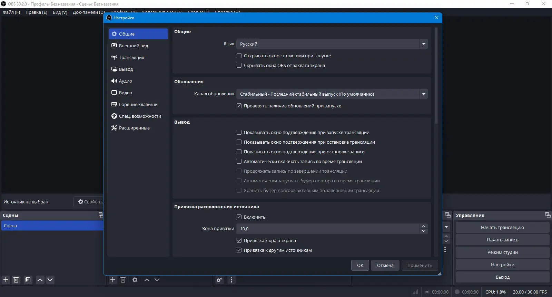
Task: Open transitions three-dot menu left of Режим студии
Action: (x=445, y=249)
